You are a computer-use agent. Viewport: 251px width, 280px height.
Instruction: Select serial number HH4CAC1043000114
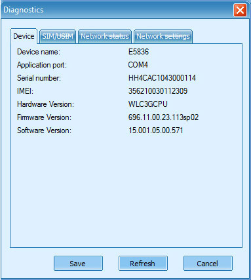click(162, 78)
